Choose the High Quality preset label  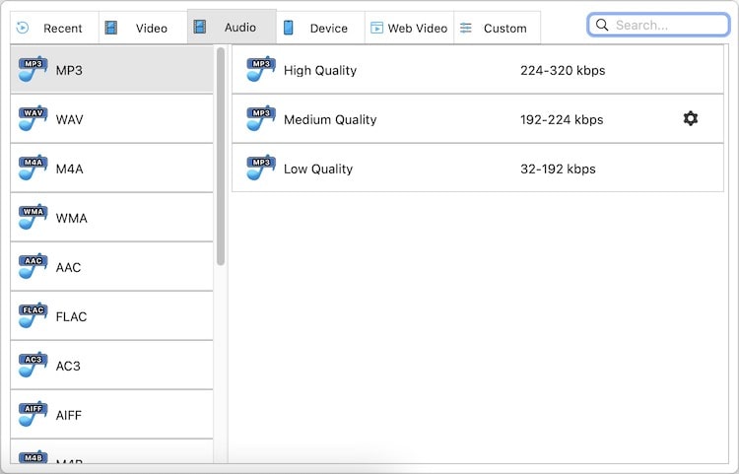coord(320,71)
